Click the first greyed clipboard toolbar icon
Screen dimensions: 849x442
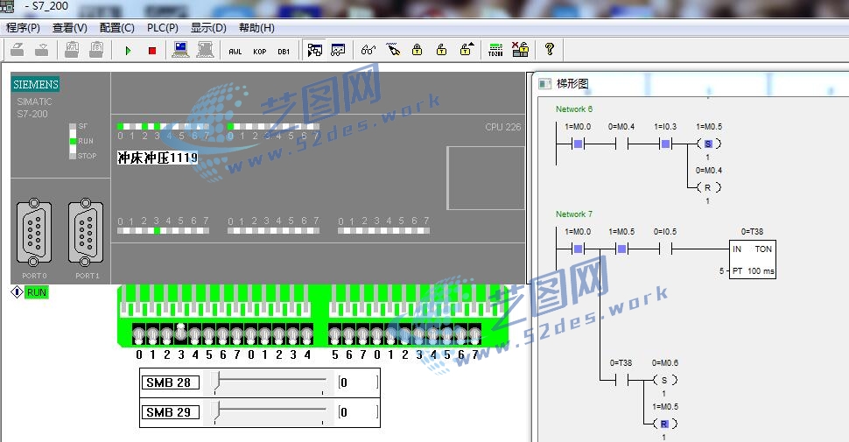point(72,50)
